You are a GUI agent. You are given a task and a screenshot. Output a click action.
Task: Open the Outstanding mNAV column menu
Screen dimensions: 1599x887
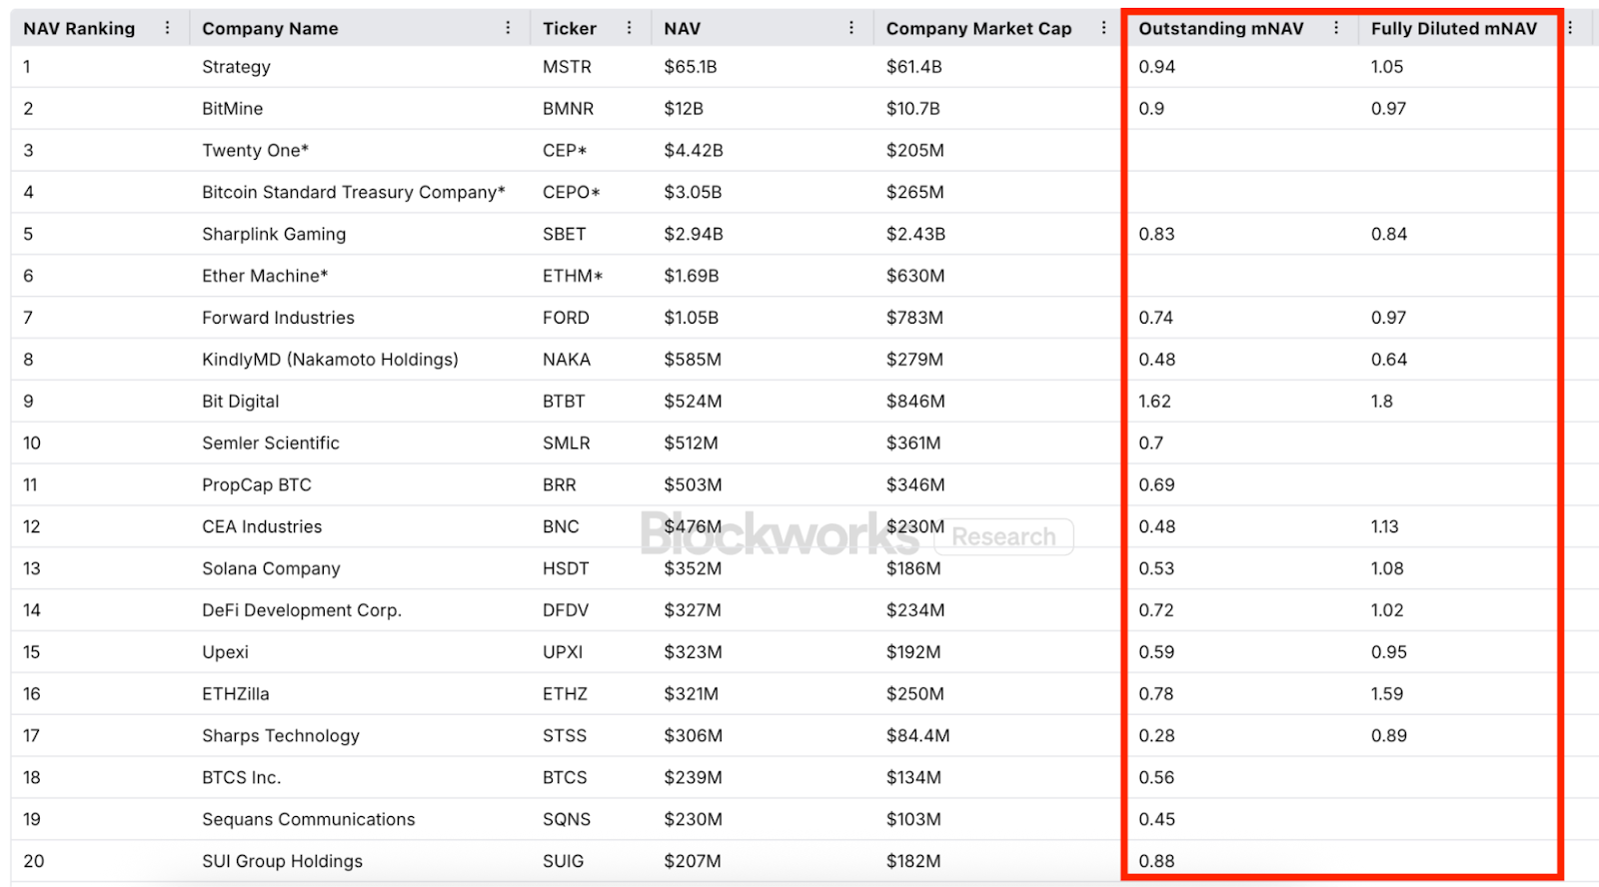click(1336, 28)
